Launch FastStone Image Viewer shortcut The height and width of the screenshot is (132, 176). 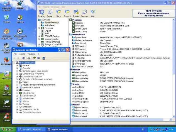pos(6,34)
